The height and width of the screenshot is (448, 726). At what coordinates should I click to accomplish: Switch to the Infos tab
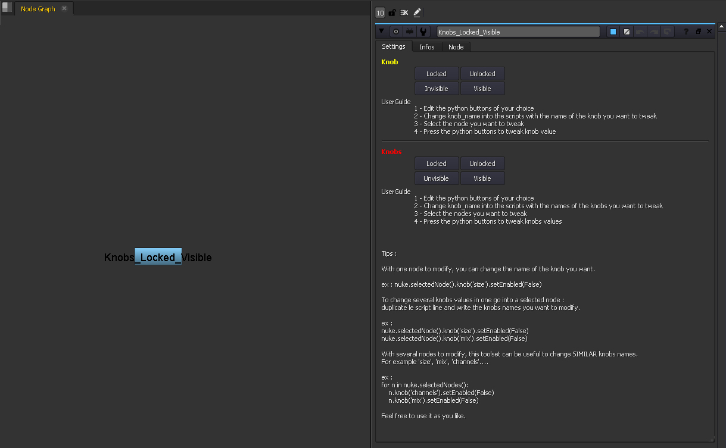[x=426, y=47]
